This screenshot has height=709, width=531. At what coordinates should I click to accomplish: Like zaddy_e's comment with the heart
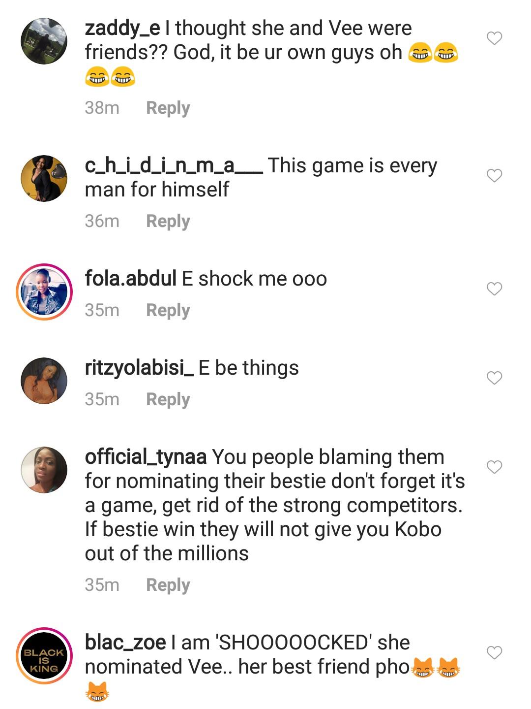click(494, 38)
